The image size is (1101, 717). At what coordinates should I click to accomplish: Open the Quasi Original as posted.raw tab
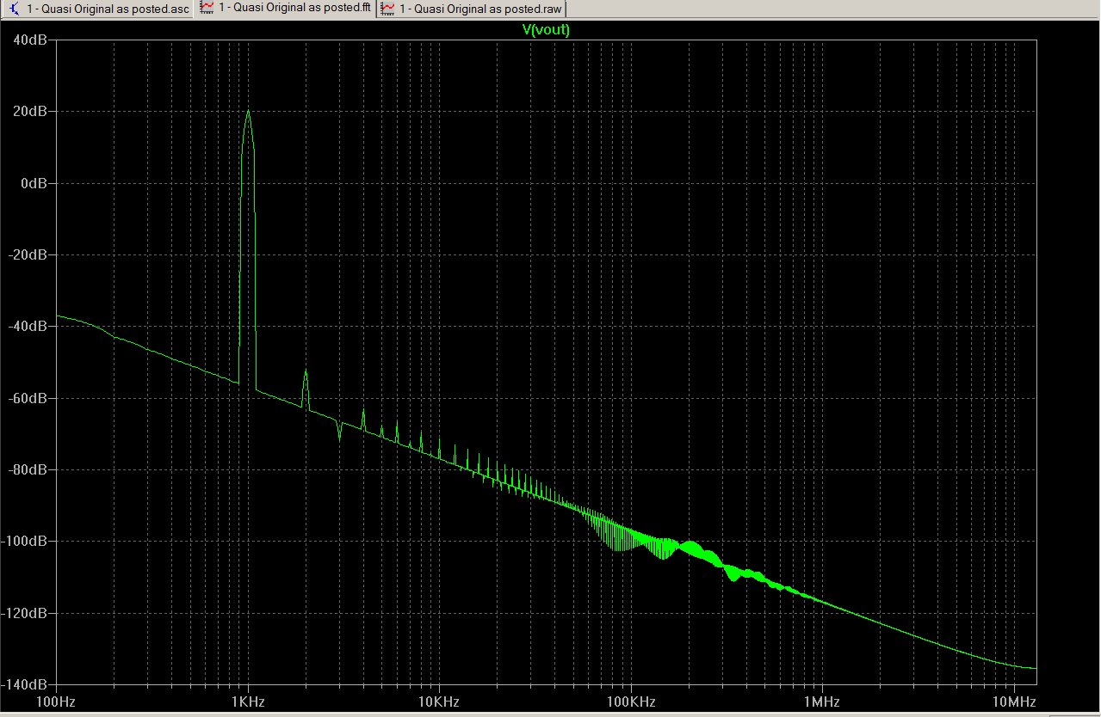point(471,9)
